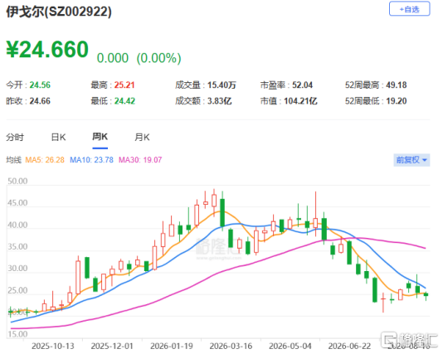Click the MA5: 26.28 legend label
The height and width of the screenshot is (354, 443).
coord(45,160)
